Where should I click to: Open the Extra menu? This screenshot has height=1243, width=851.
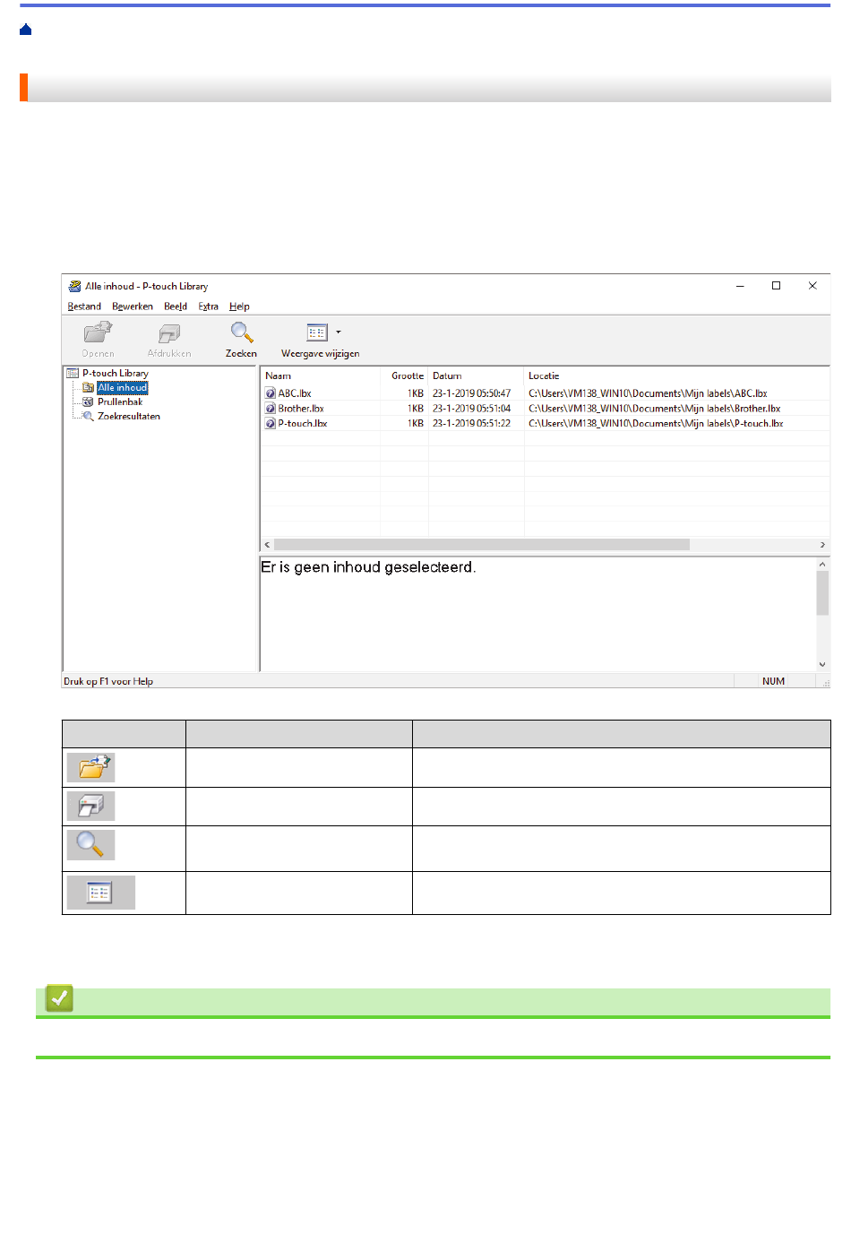(208, 306)
